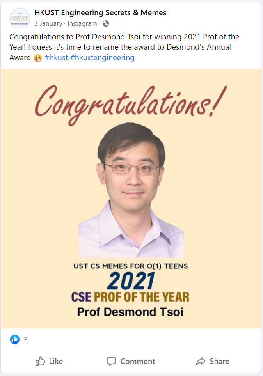Click the public globe privacy icon

tap(105, 24)
